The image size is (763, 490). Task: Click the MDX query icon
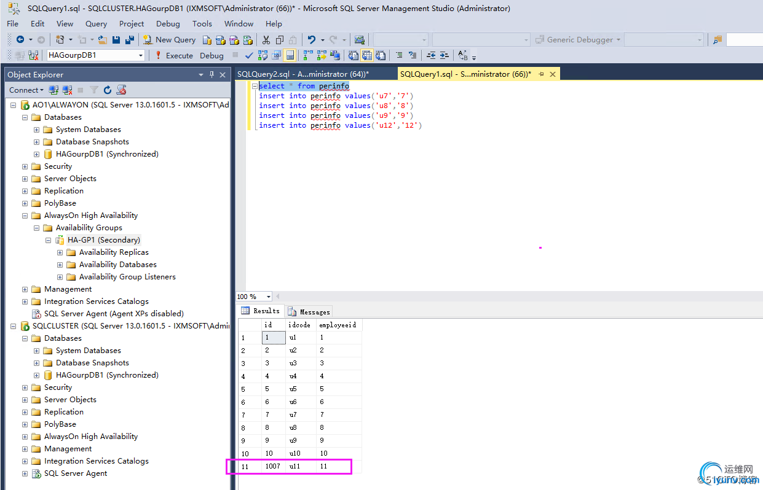pos(221,40)
